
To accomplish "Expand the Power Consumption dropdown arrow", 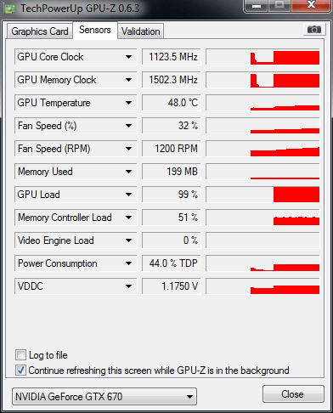I will (128, 263).
